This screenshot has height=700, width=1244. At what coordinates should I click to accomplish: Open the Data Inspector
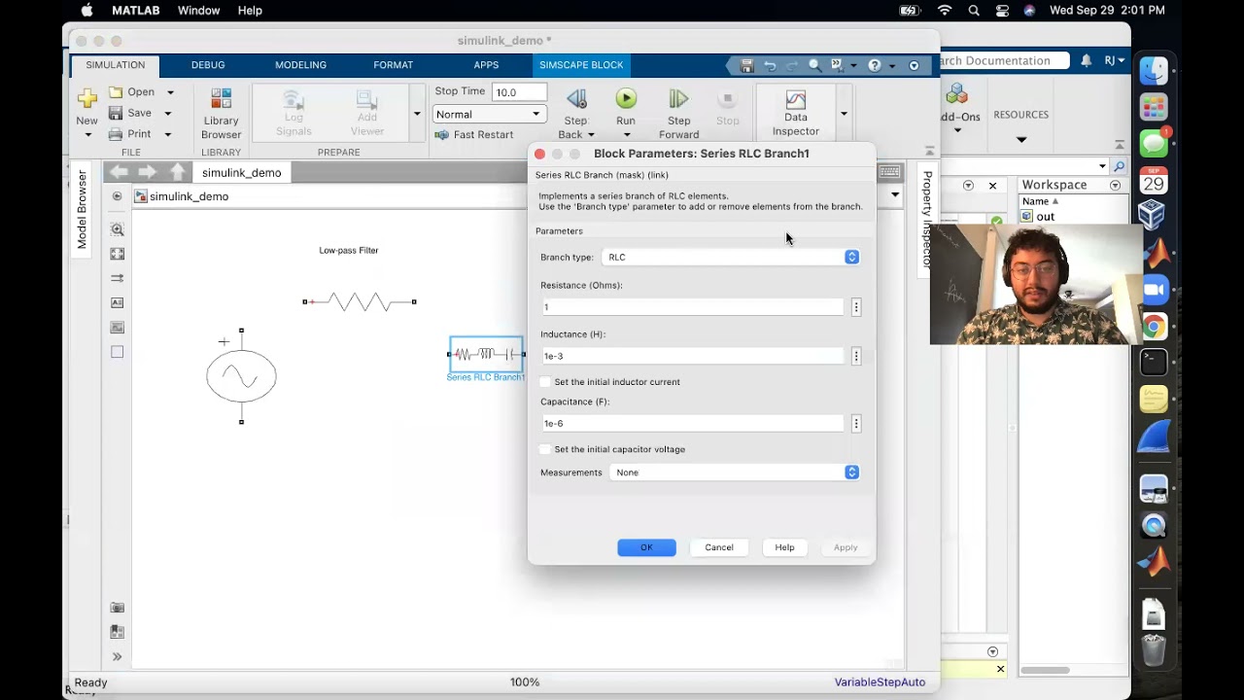pyautogui.click(x=795, y=113)
